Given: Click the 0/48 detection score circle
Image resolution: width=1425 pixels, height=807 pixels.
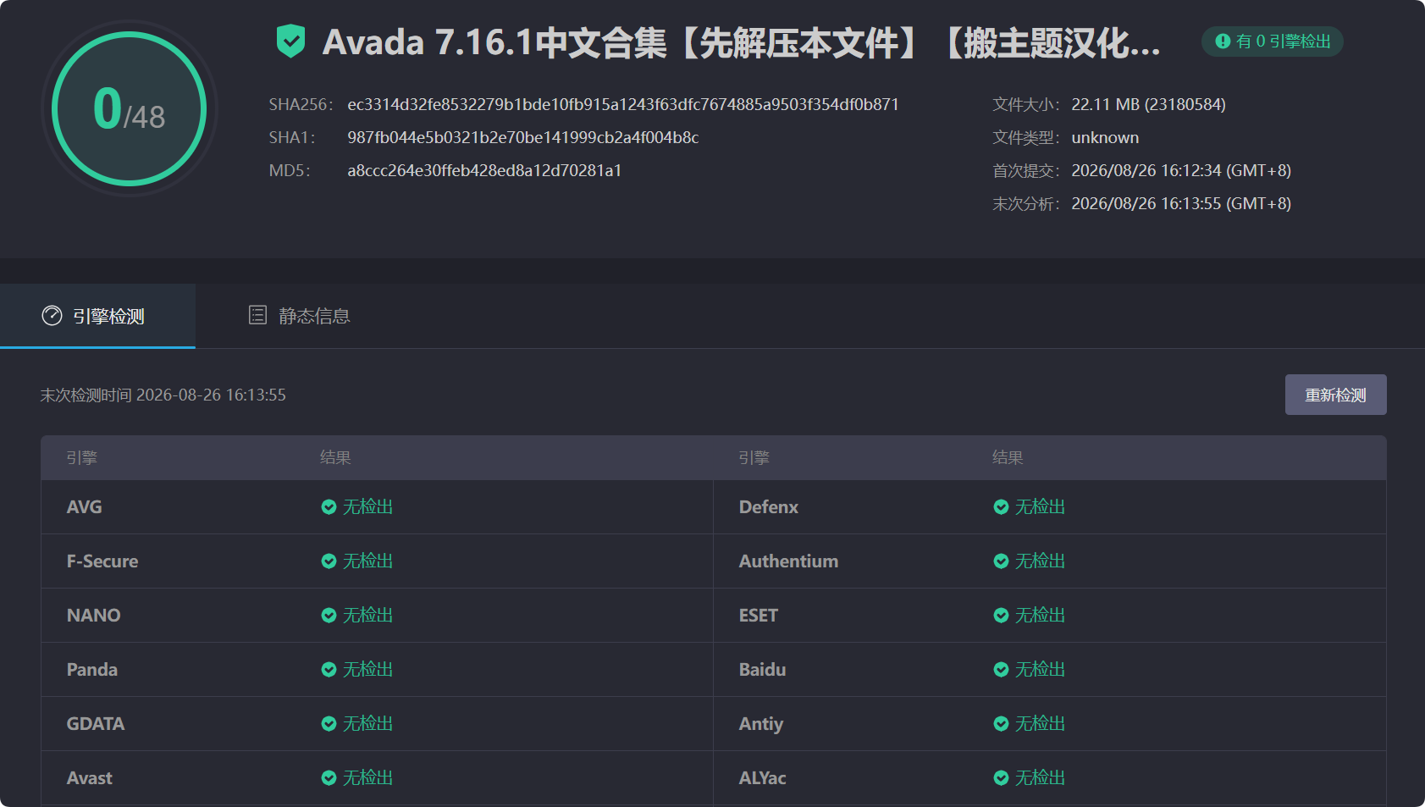Looking at the screenshot, I should point(129,108).
